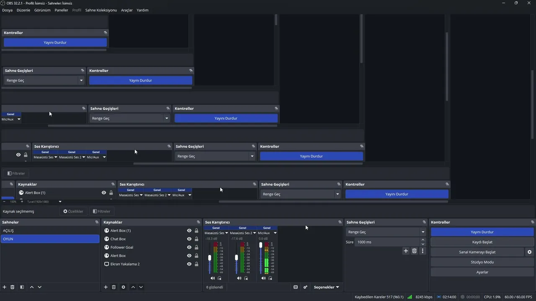The width and height of the screenshot is (536, 301).
Task: Toggle mixer layout icon beside Seçenekler
Action: (296, 287)
